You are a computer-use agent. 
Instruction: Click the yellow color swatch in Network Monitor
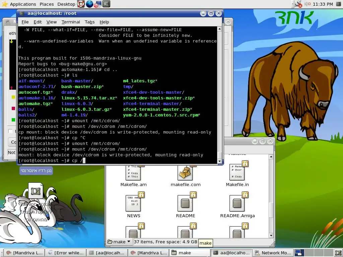[13, 97]
